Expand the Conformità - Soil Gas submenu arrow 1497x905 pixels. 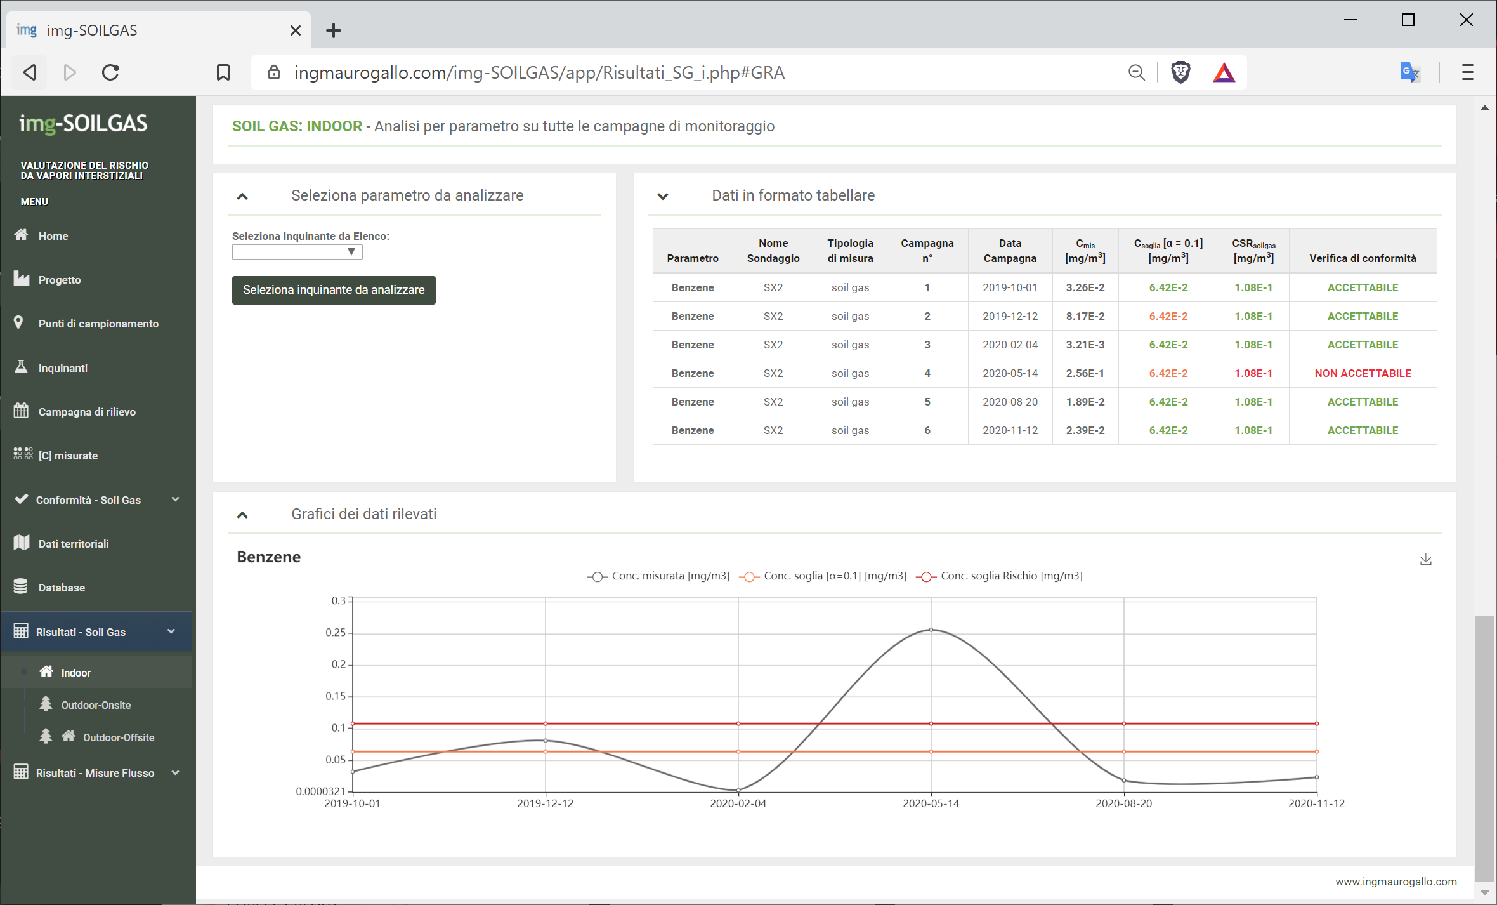point(176,499)
